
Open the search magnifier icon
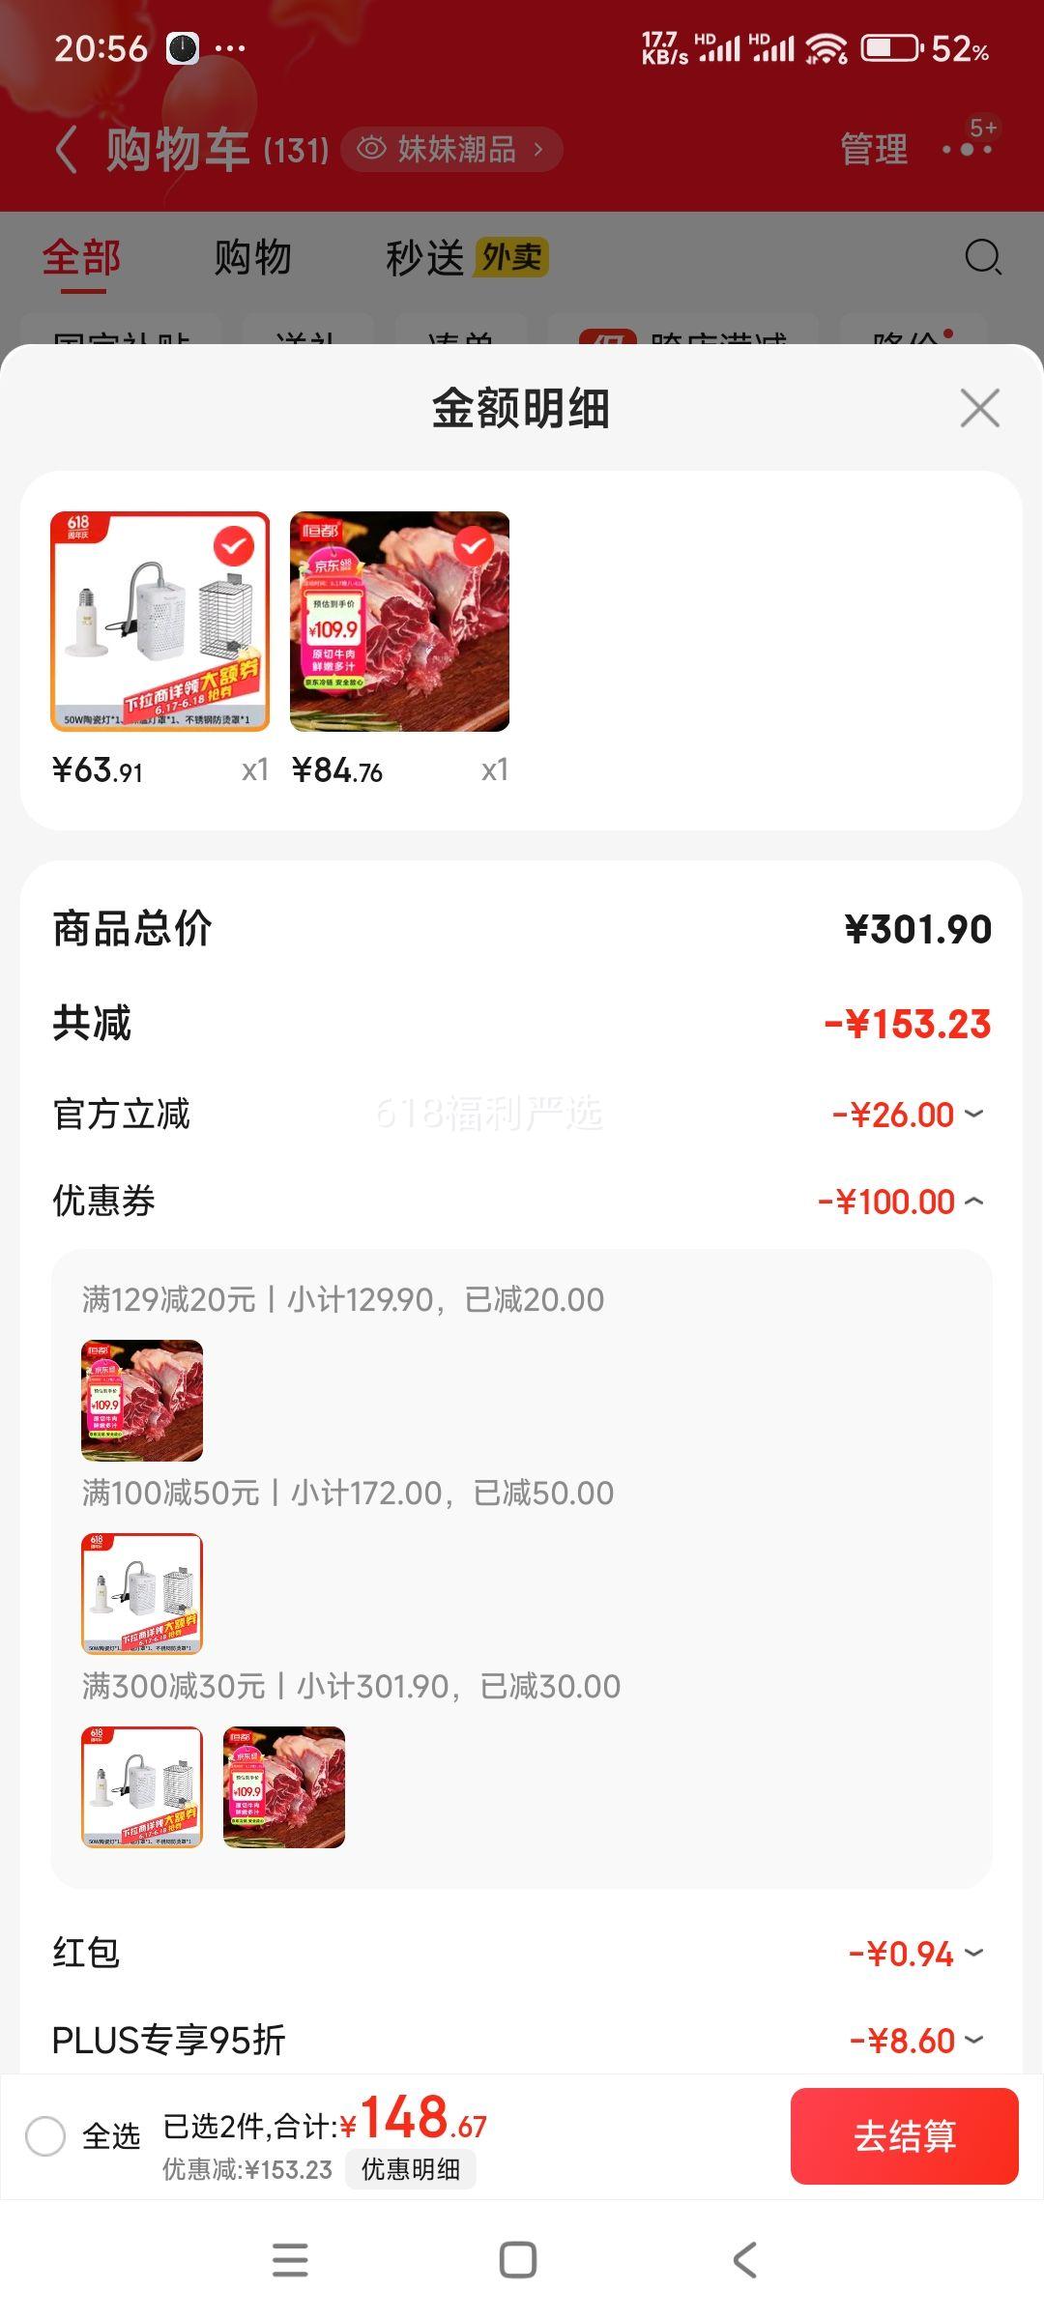(983, 257)
